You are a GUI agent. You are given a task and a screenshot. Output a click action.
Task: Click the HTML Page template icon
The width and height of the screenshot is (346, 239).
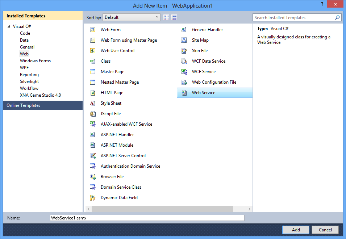click(x=93, y=93)
